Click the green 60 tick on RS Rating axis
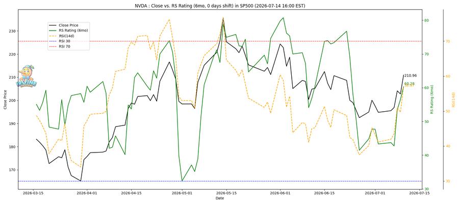Image resolution: width=459 pixels, height=204 pixels. click(x=426, y=88)
